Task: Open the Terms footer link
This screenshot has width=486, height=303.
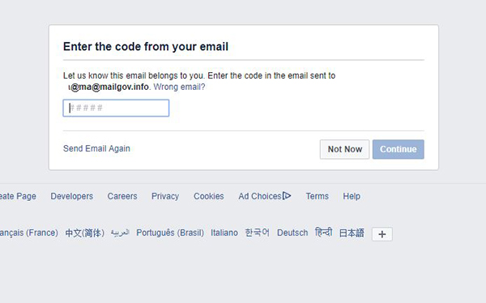Action: [317, 196]
